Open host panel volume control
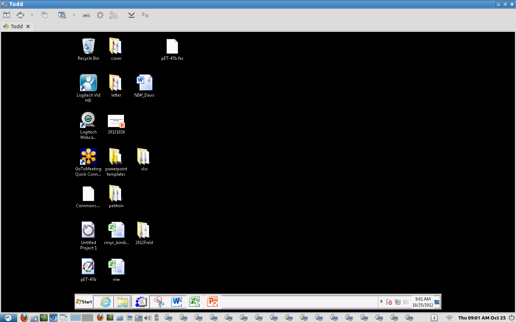This screenshot has width=516, height=322. tap(148, 317)
